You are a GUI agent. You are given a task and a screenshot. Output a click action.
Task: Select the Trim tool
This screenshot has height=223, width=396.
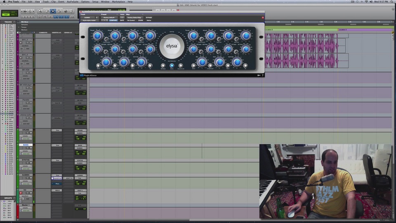point(47,11)
